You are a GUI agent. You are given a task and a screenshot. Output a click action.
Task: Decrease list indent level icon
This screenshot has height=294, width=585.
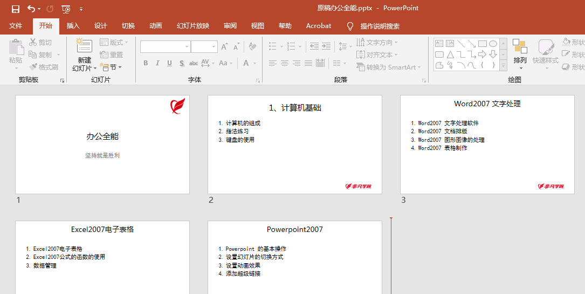point(314,46)
